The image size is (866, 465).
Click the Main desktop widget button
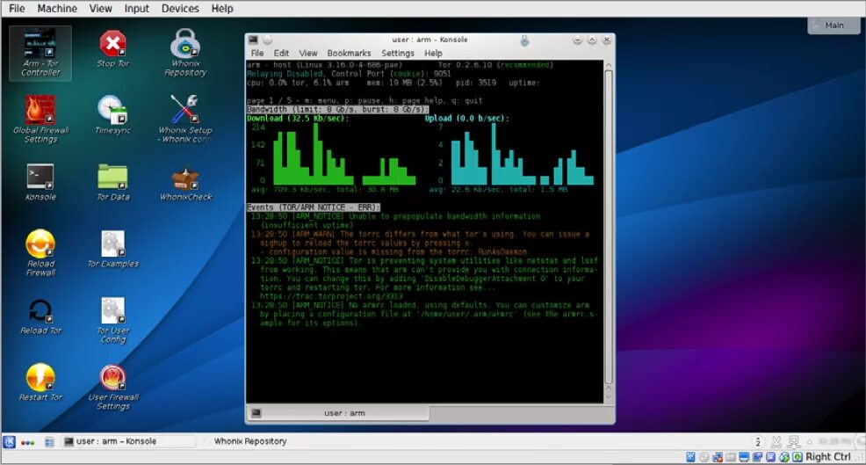[834, 25]
